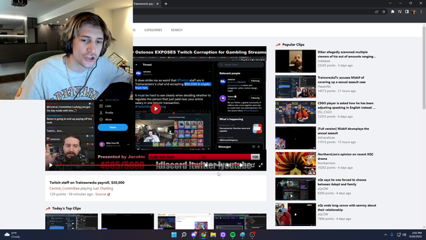426x240 pixels.
Task: Open the purple circle taskbar app
Action: click(223, 235)
